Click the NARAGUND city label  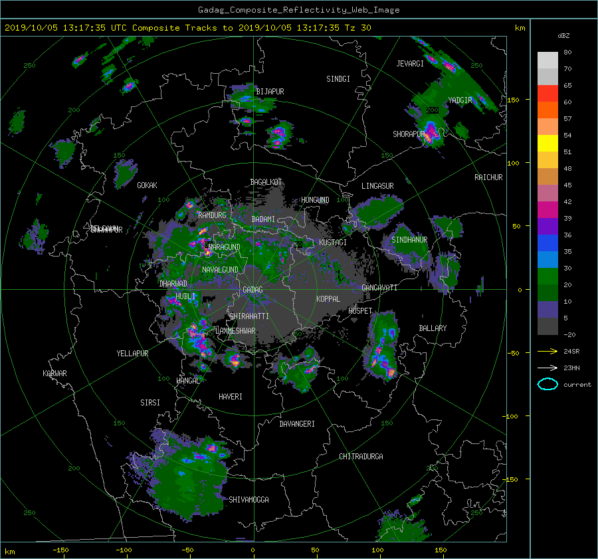(225, 247)
